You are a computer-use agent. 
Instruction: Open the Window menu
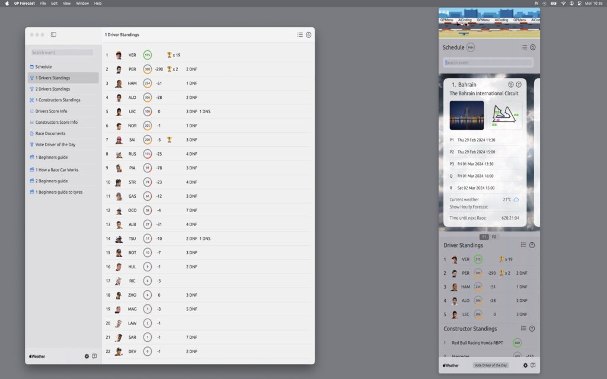82,3
